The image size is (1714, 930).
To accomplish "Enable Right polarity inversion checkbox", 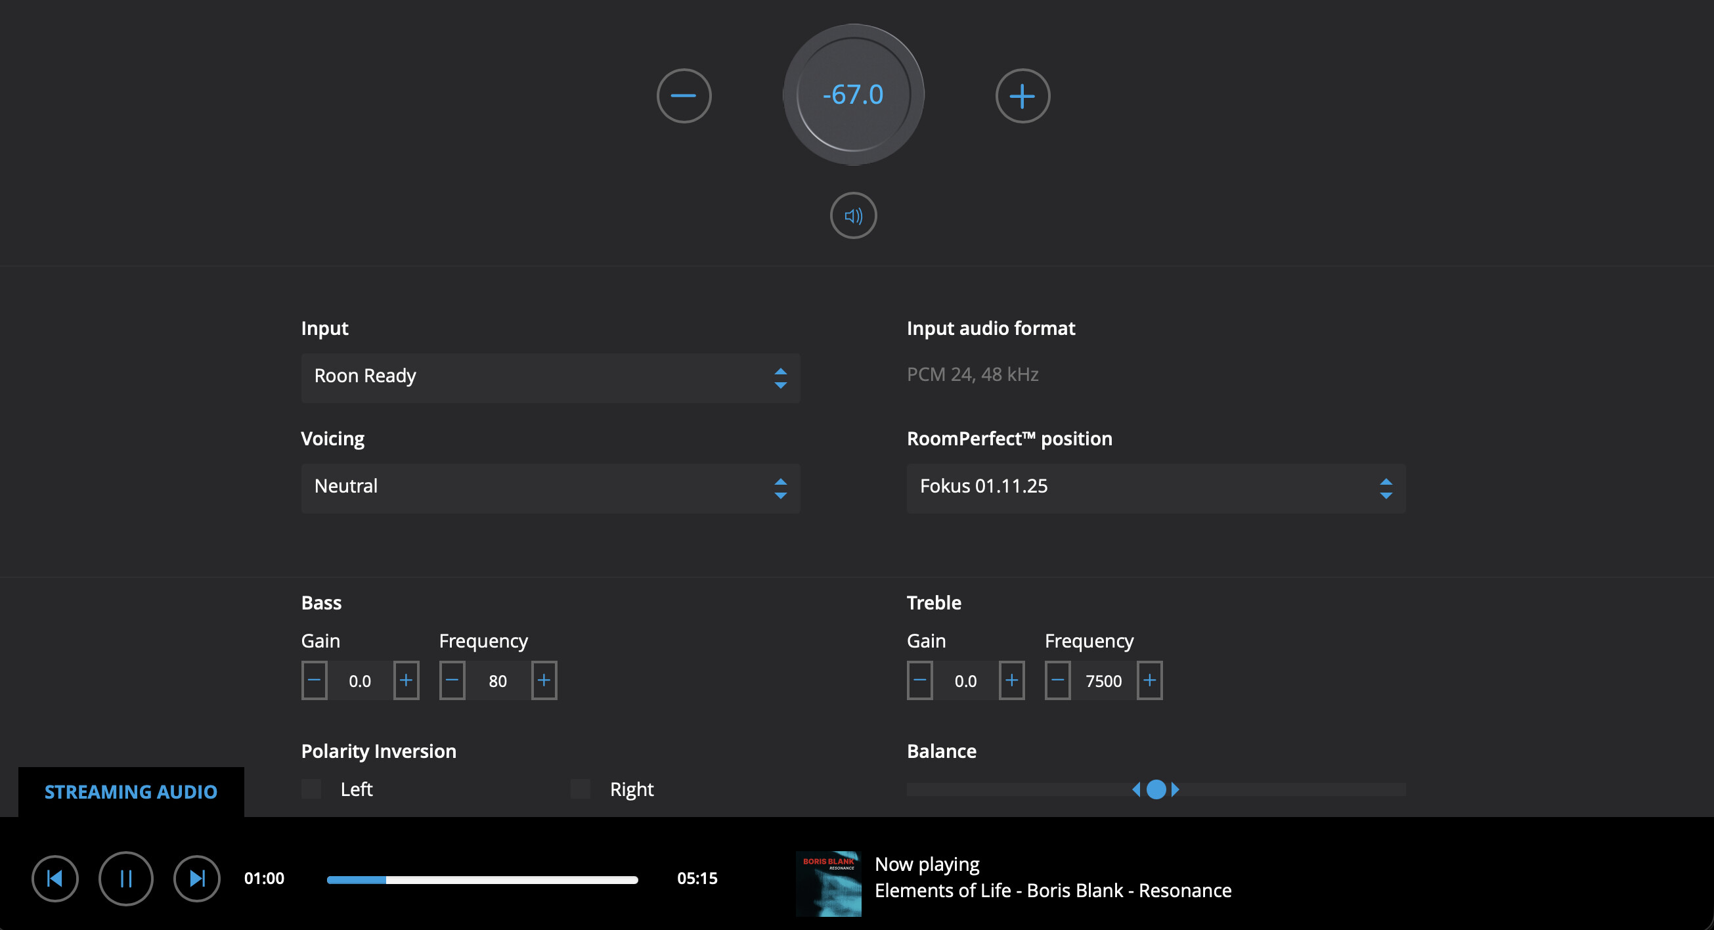I will point(581,789).
